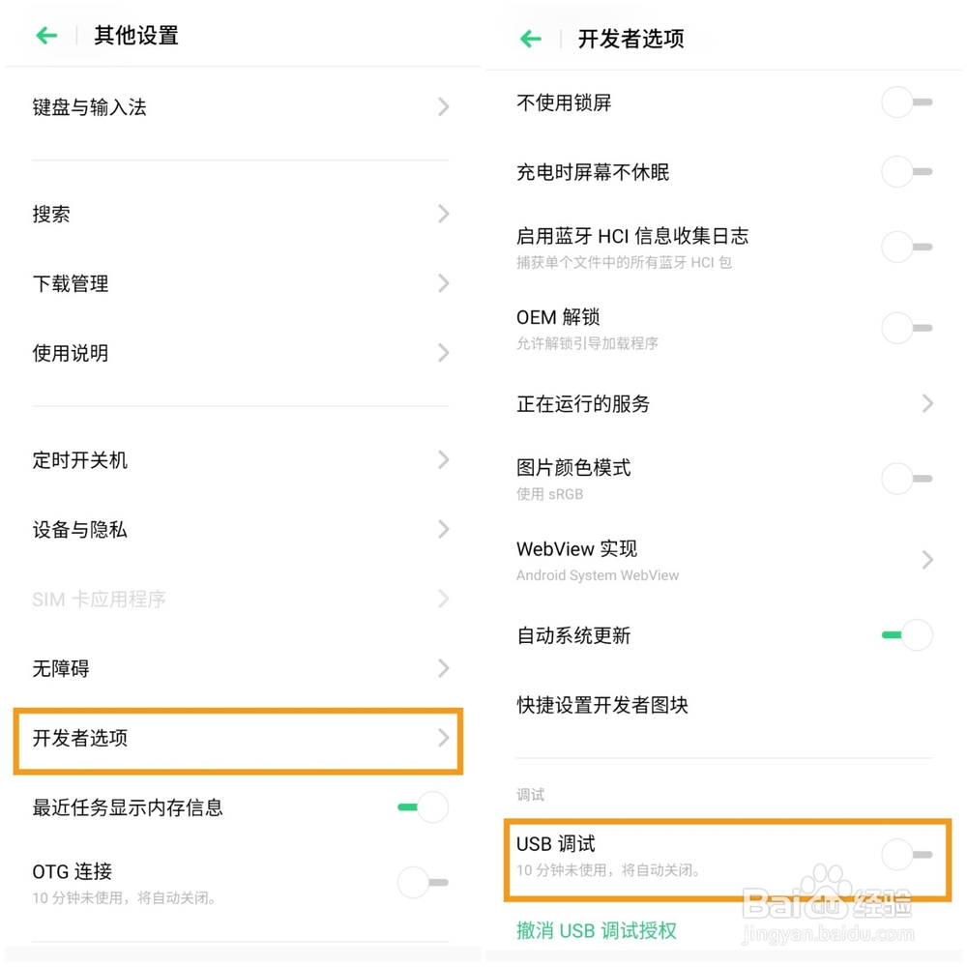Tap 撤消 USB 调试授权 link
967x967 pixels.
pos(597,930)
